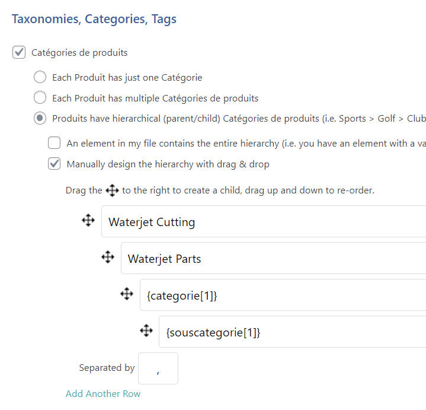Enable 'An element in my file contains the entire hierarchy' checkbox

(x=55, y=143)
